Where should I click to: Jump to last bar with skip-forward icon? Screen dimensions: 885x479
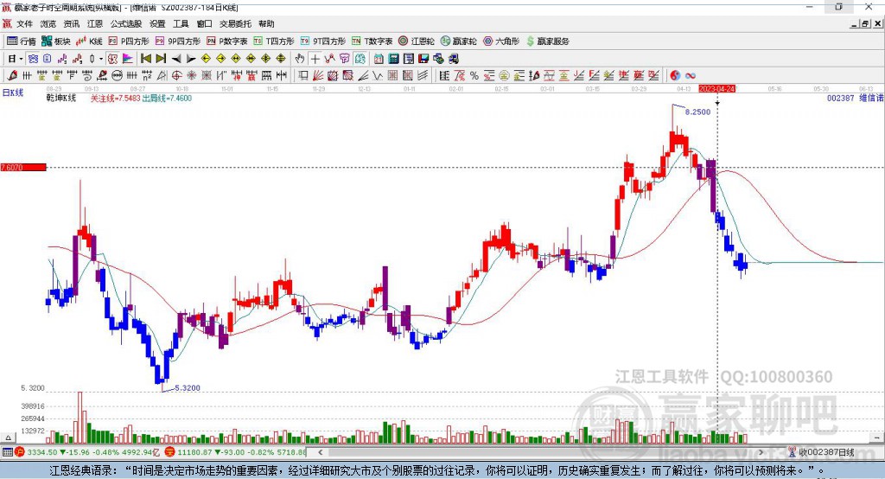(x=161, y=59)
